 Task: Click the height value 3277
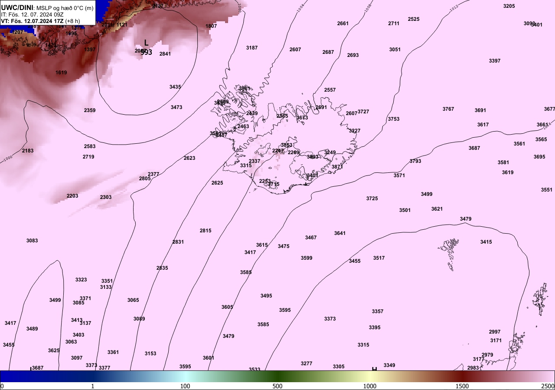point(307,364)
